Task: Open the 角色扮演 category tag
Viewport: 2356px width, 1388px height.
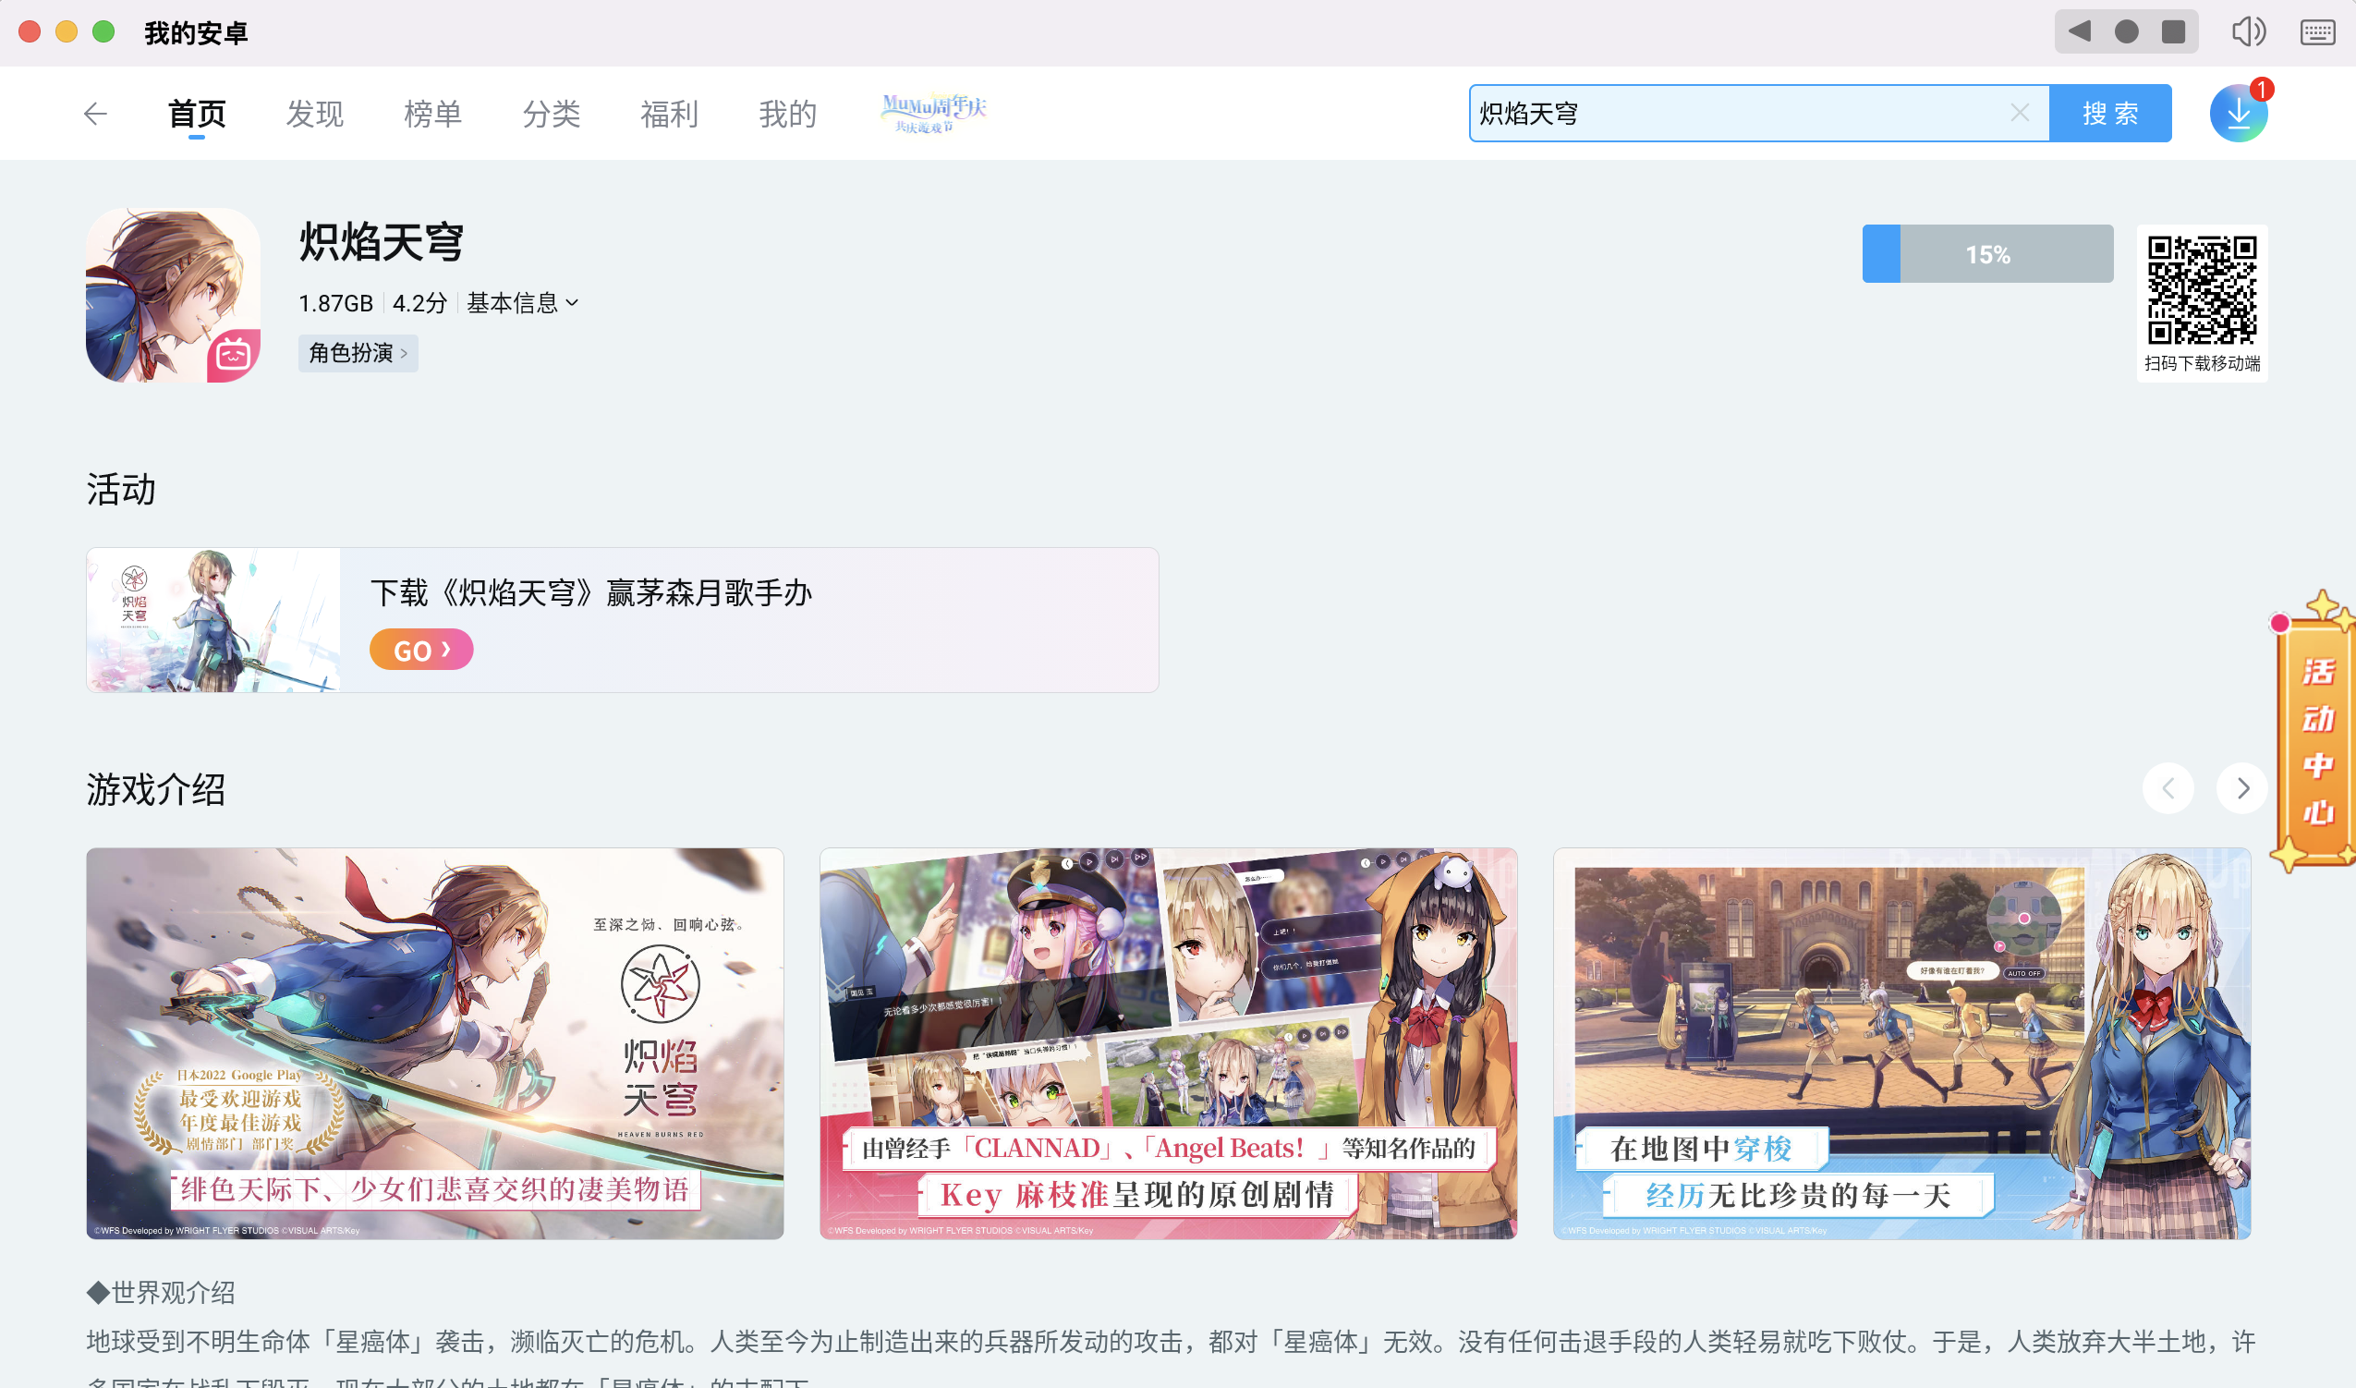Action: [358, 353]
